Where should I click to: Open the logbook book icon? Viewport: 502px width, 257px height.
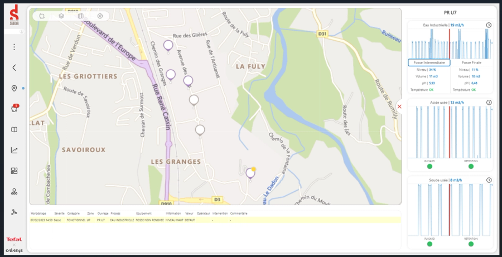click(14, 130)
